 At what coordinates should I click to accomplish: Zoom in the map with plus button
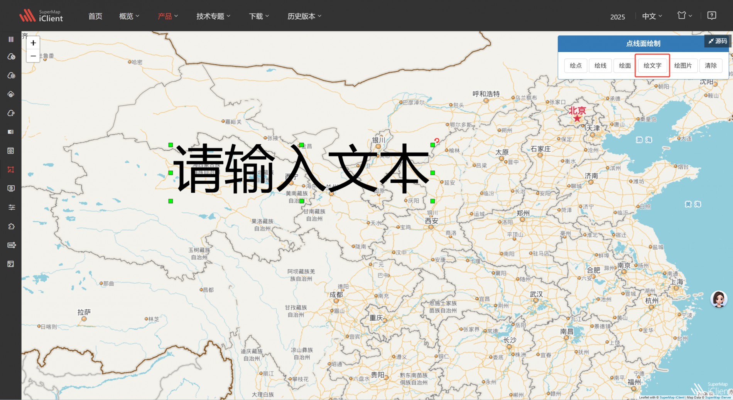pyautogui.click(x=33, y=43)
